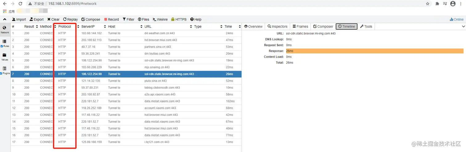Reload the browser page
This screenshot has height=152, width=466.
click(20, 4)
